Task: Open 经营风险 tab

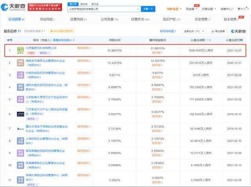Action: pyautogui.click(x=78, y=19)
